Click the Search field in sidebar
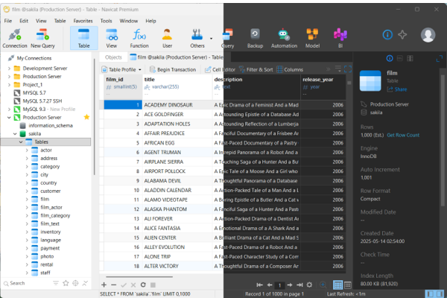 28,283
